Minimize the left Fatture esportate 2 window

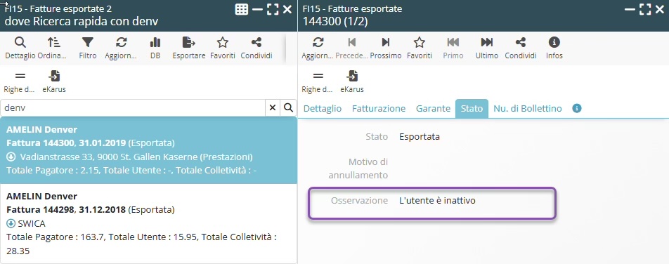[257, 9]
